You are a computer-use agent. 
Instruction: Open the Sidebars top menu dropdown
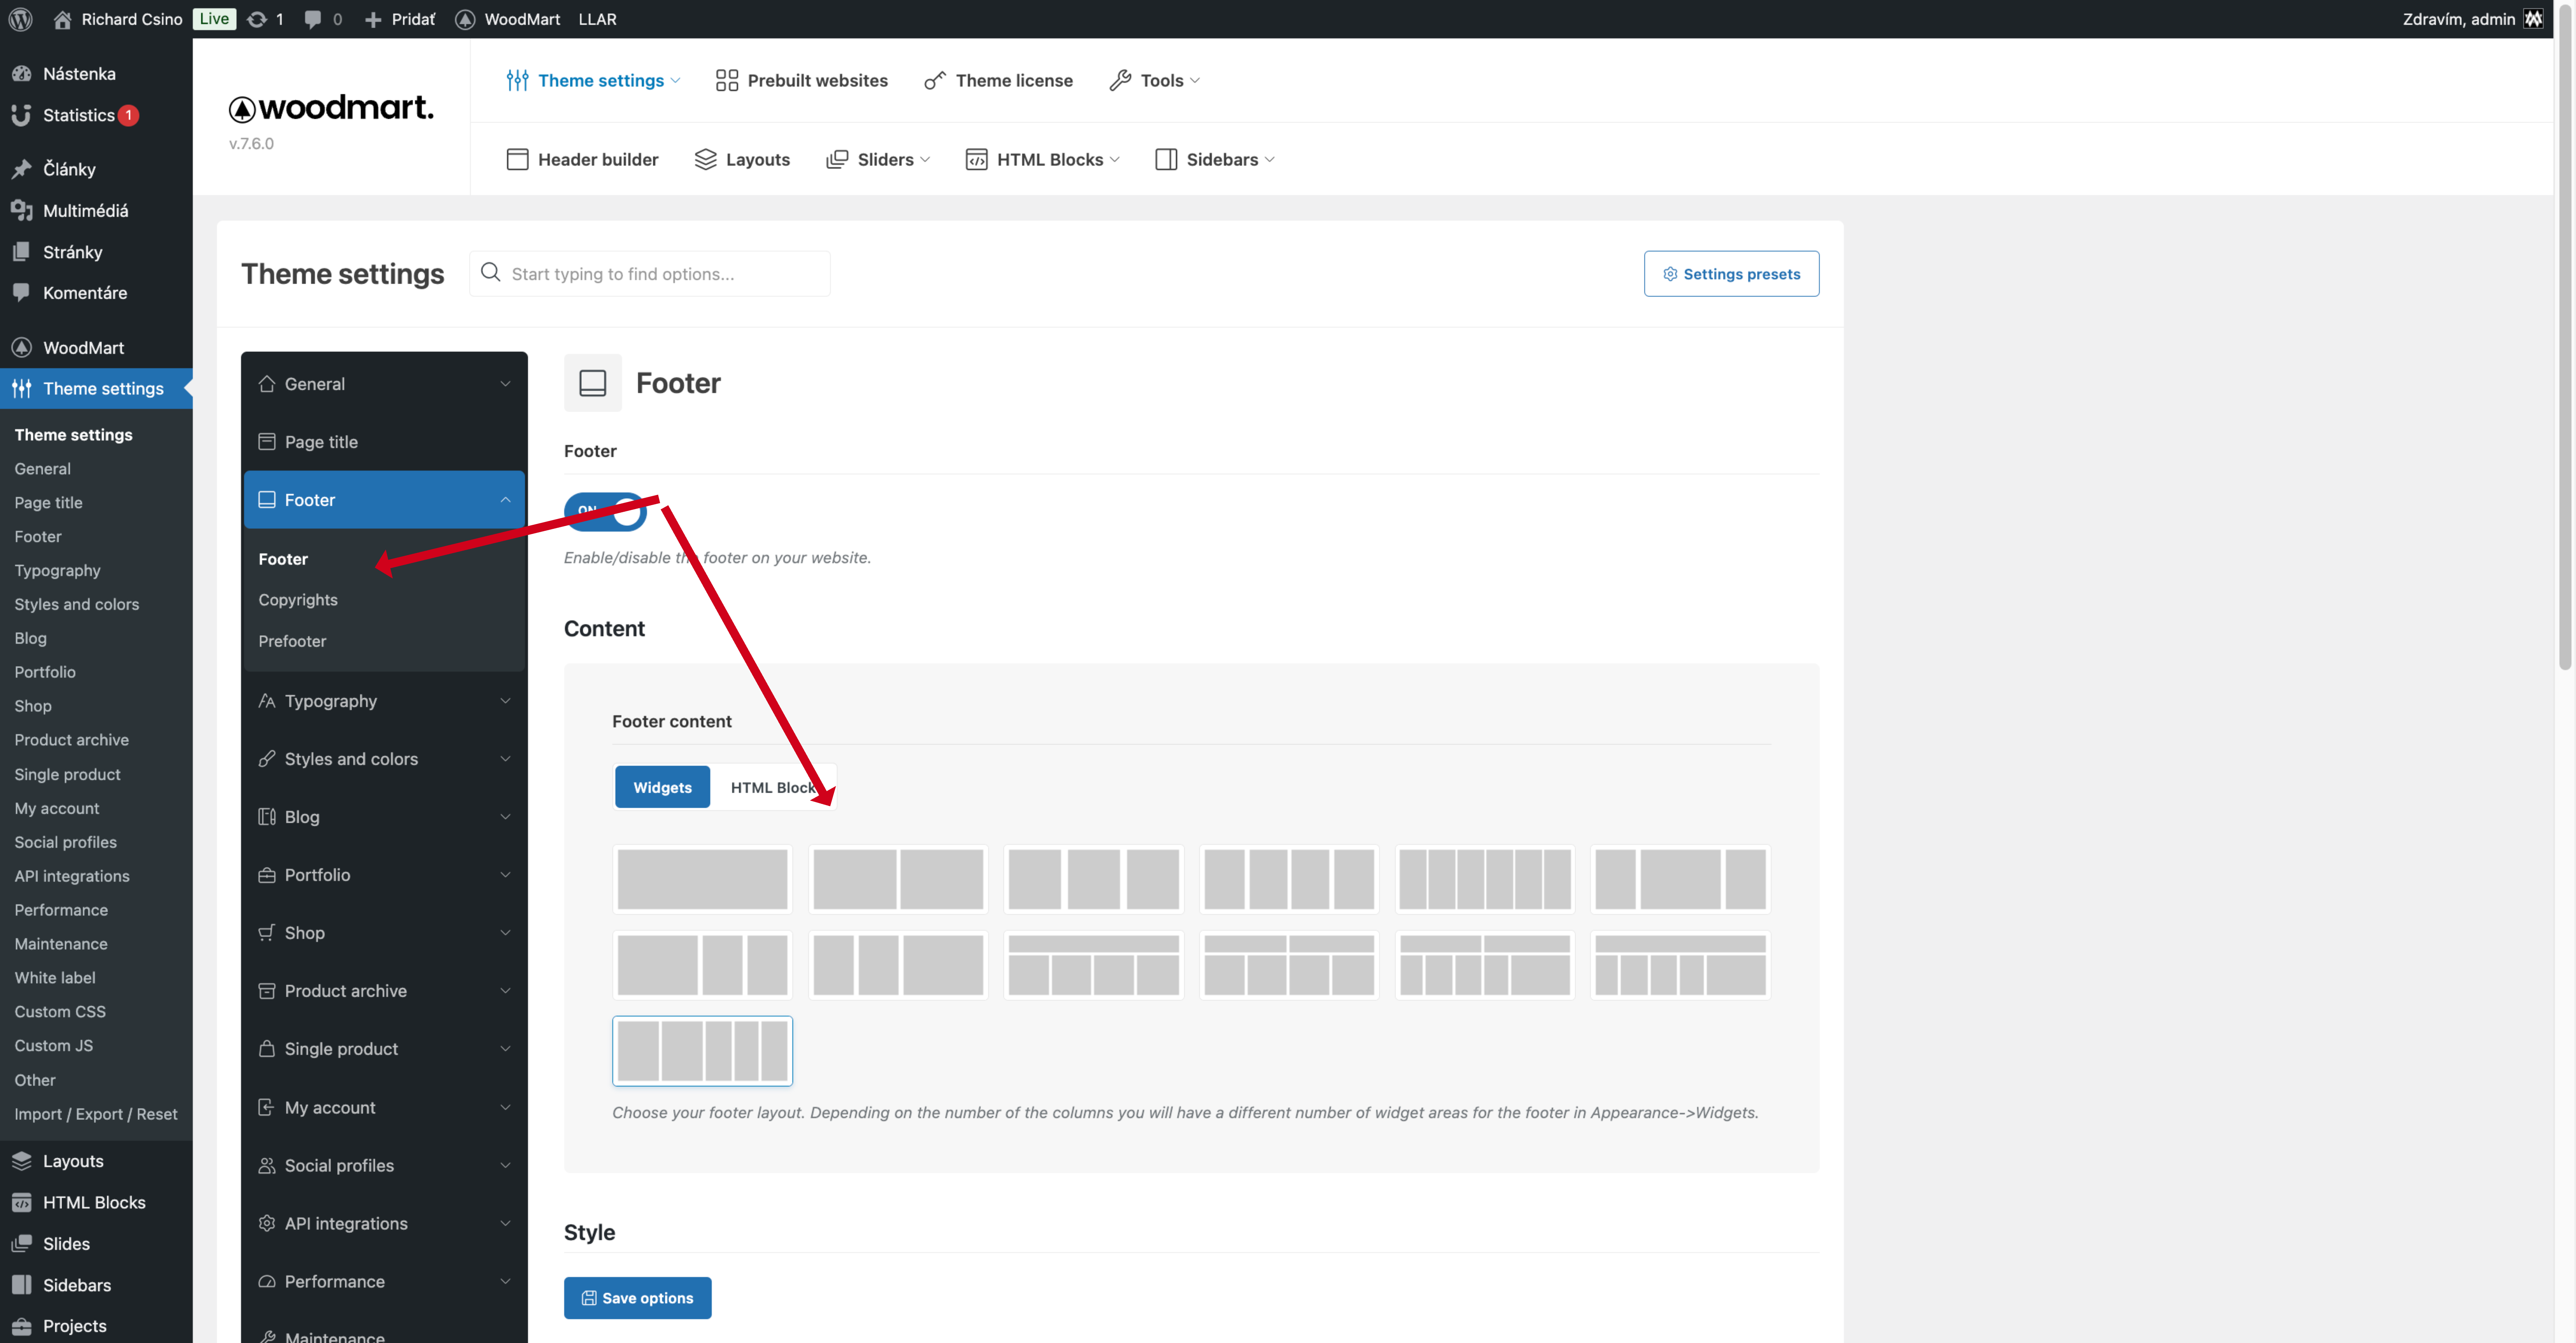click(1215, 159)
